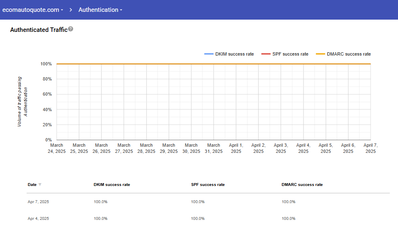Click the Authenticated Traffic heading

pyautogui.click(x=38, y=30)
